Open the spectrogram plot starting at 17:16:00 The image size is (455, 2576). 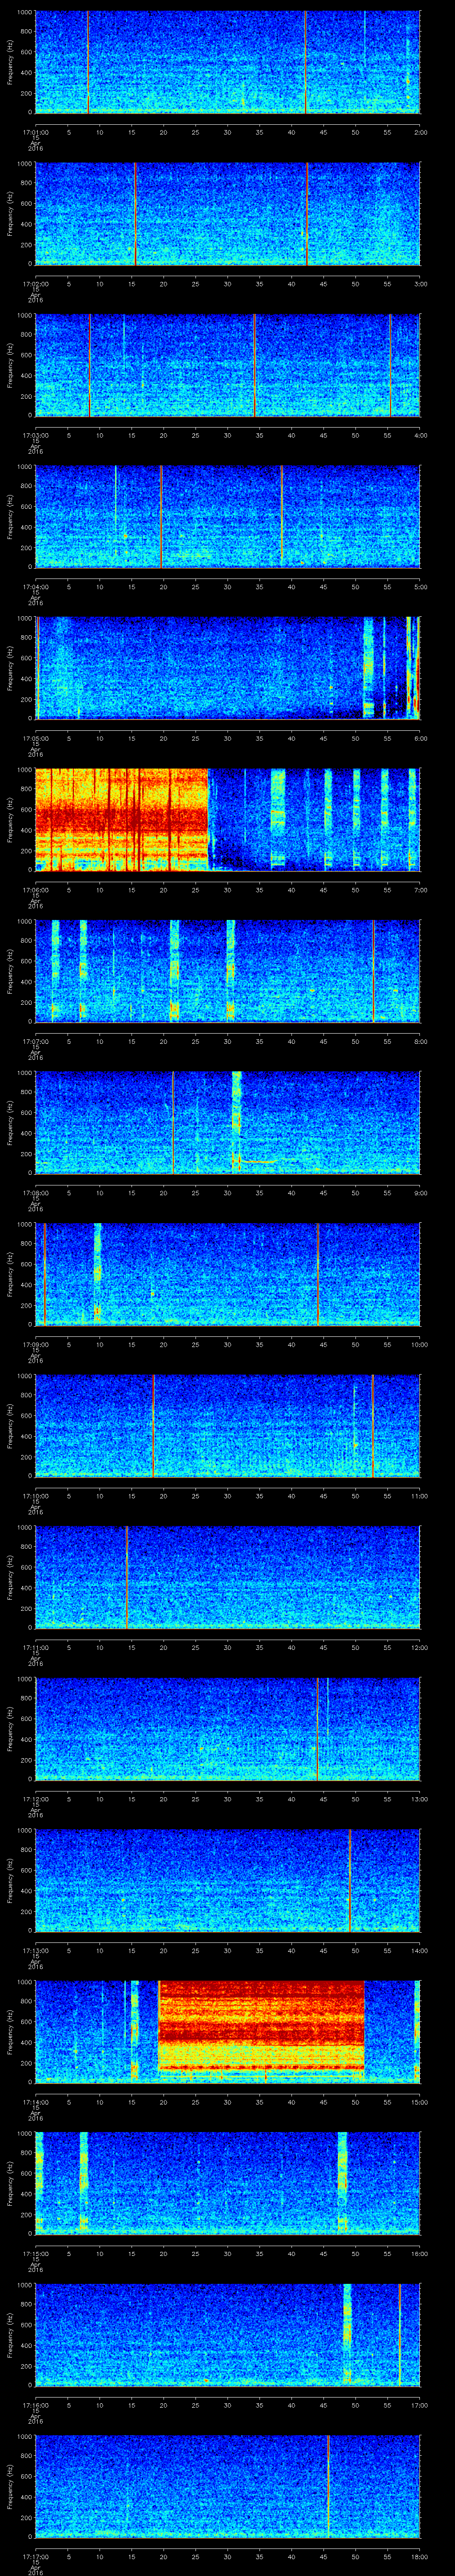pos(228,2335)
